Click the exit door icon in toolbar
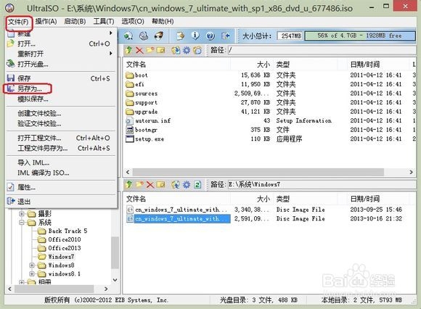The height and width of the screenshot is (309, 421). click(226, 36)
